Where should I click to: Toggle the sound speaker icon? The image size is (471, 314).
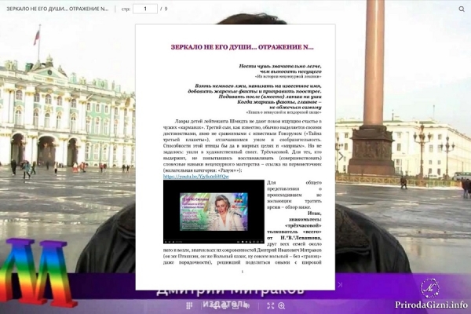246,305
